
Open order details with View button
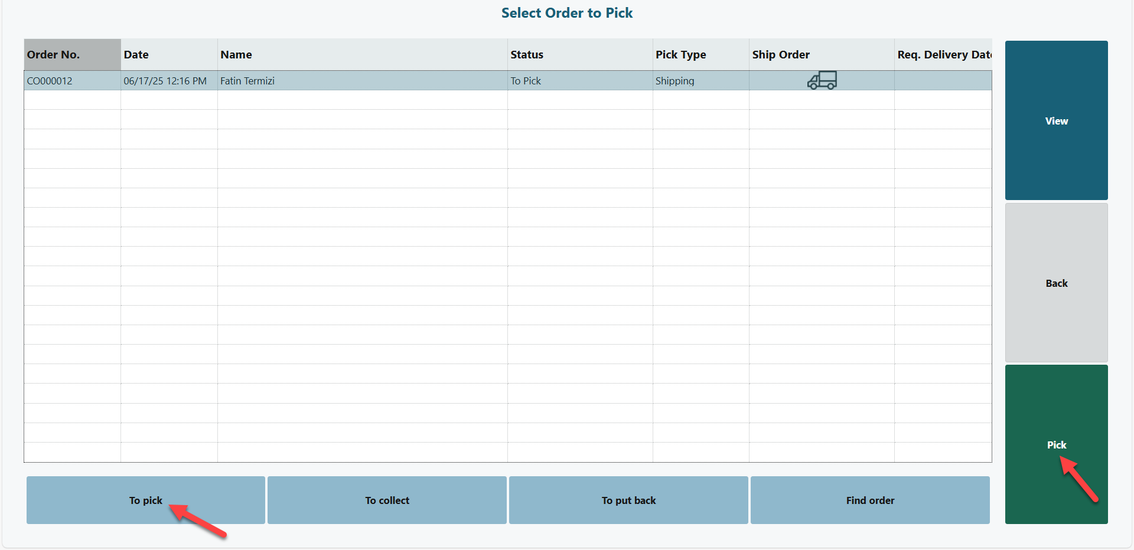[1056, 120]
